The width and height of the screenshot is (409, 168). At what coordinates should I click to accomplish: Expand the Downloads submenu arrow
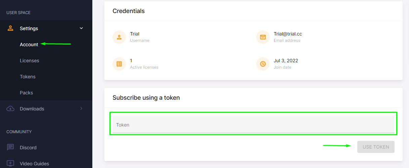[81, 108]
